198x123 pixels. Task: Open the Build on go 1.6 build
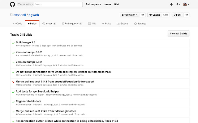[25, 42]
